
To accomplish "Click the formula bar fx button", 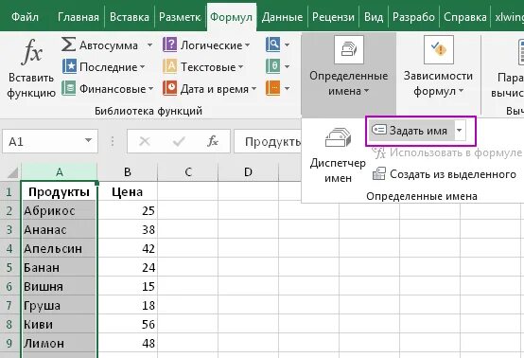I will click(213, 141).
